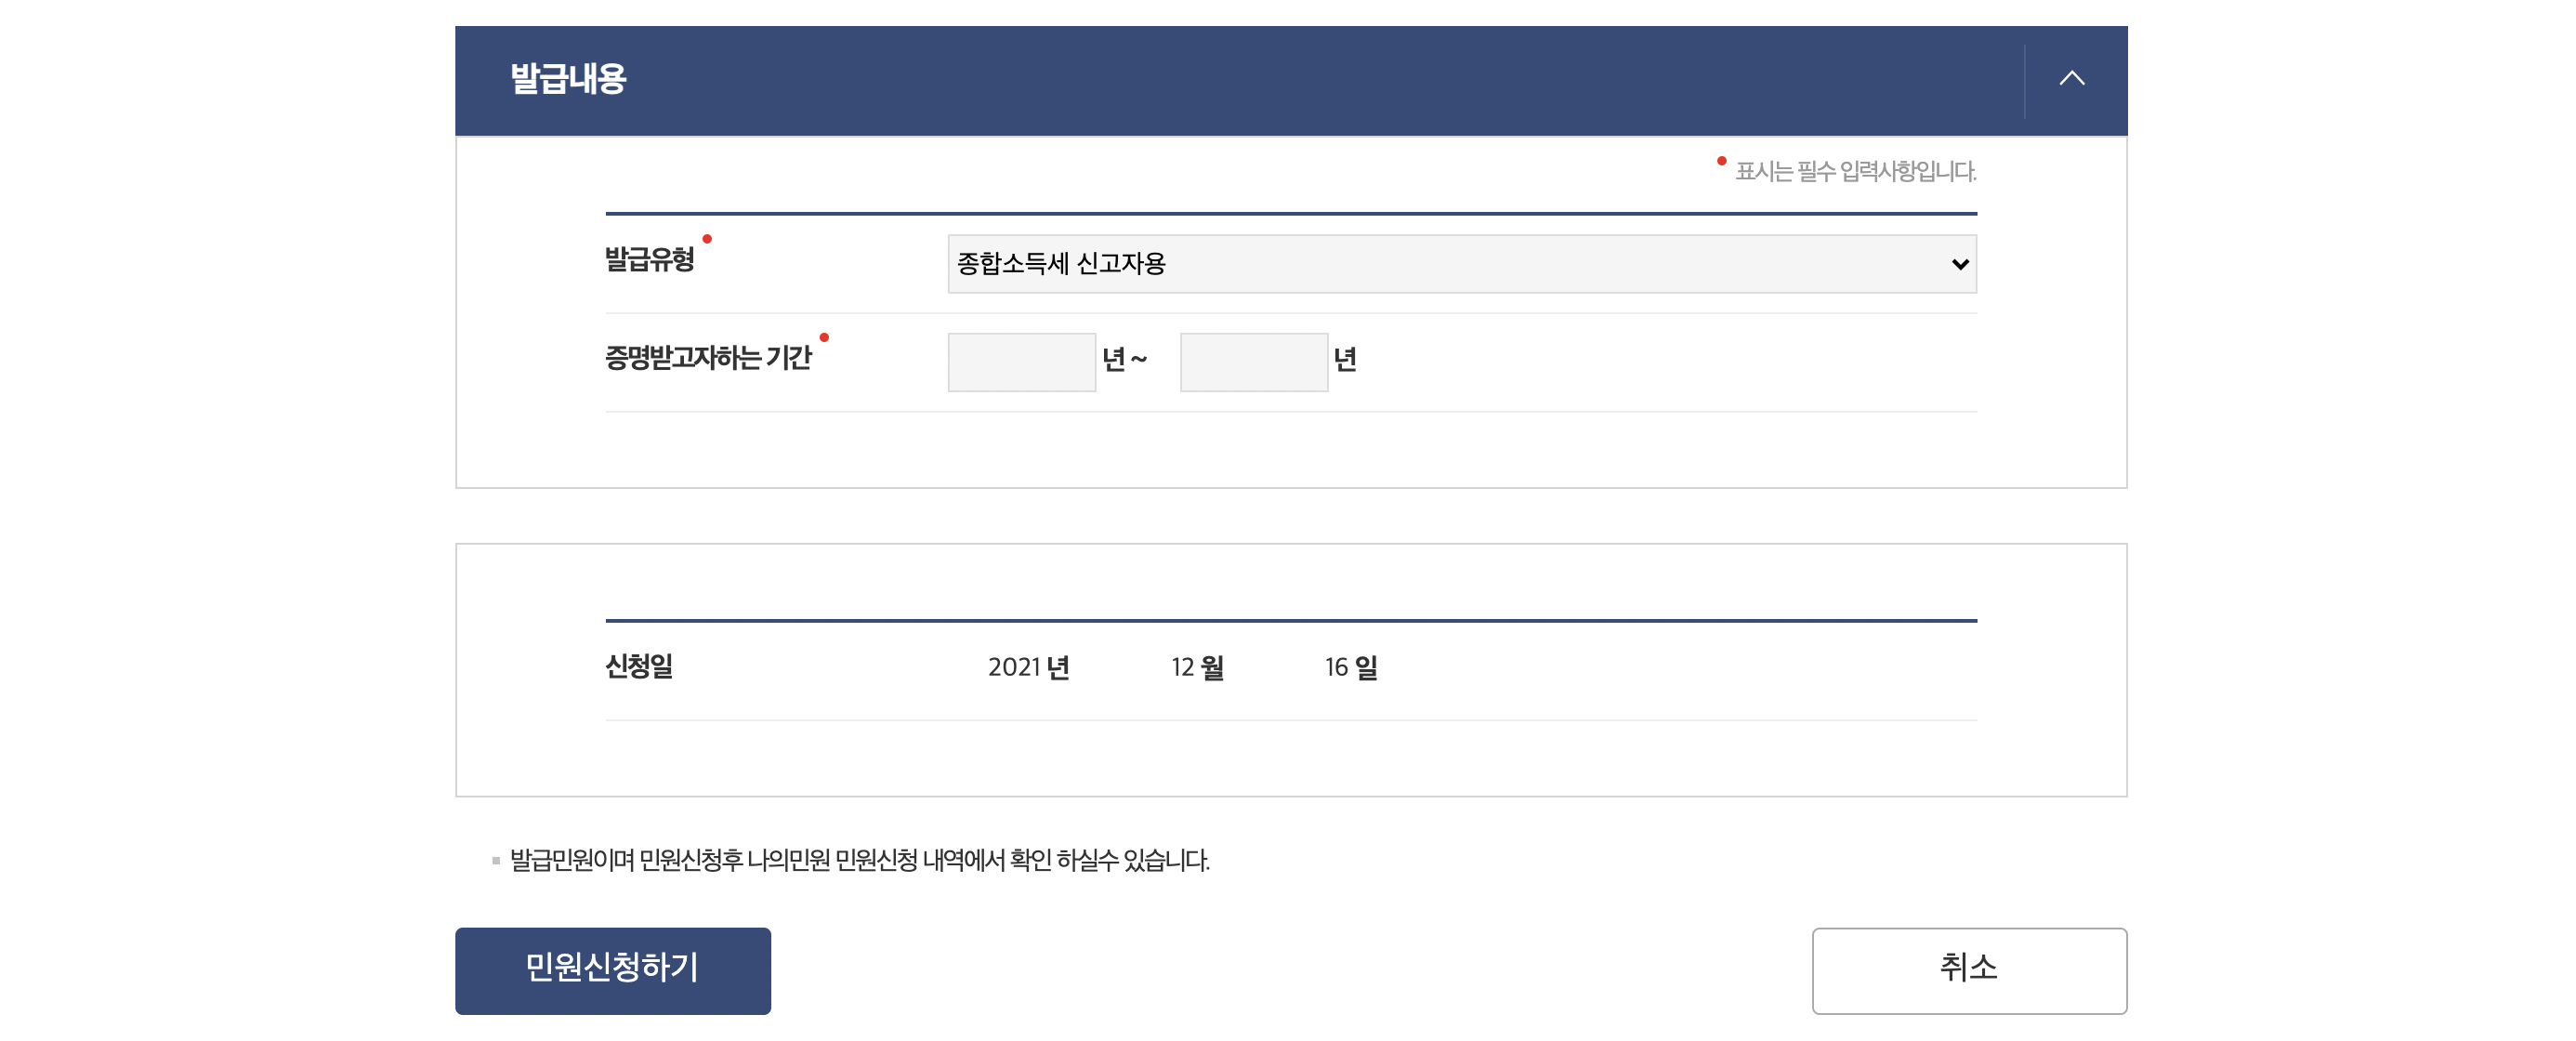Viewport: 2576px width, 1041px height.
Task: Focus the end year input field
Action: (x=1253, y=362)
